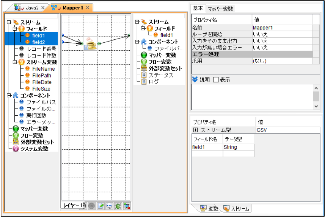Collapse the right コンポーネント tree node

pos(137,42)
